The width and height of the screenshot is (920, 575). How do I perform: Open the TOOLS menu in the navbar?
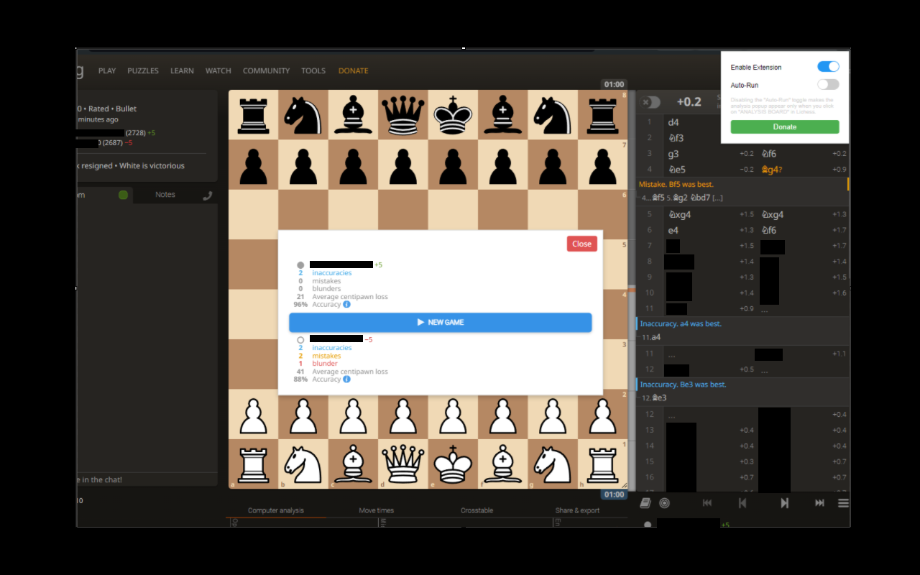pos(313,70)
